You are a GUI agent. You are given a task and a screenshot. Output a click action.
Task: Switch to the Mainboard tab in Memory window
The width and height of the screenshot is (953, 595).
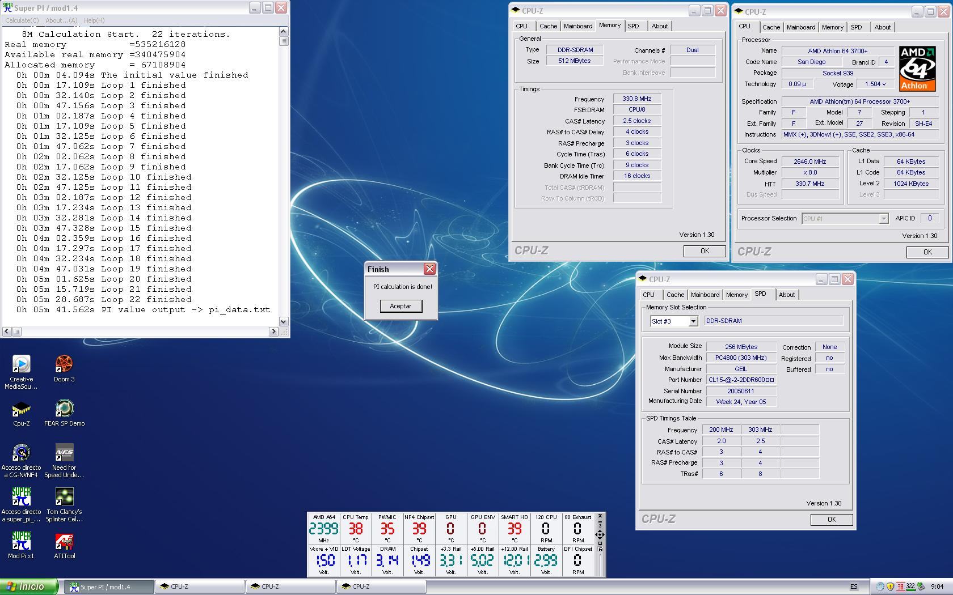tap(577, 26)
